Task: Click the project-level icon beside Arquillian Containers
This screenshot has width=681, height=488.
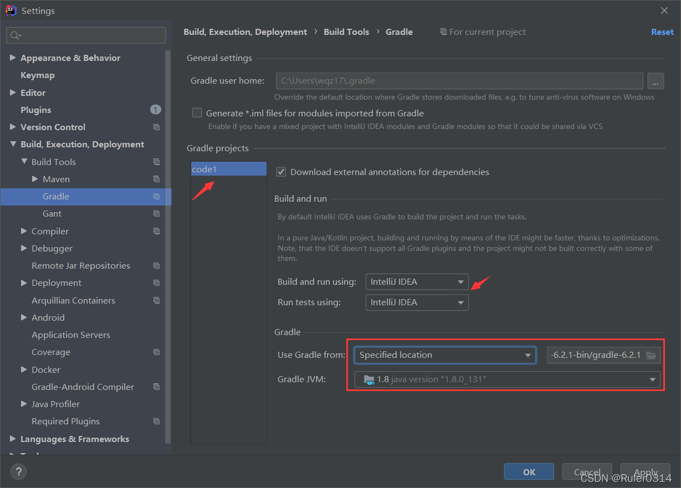Action: pos(157,300)
